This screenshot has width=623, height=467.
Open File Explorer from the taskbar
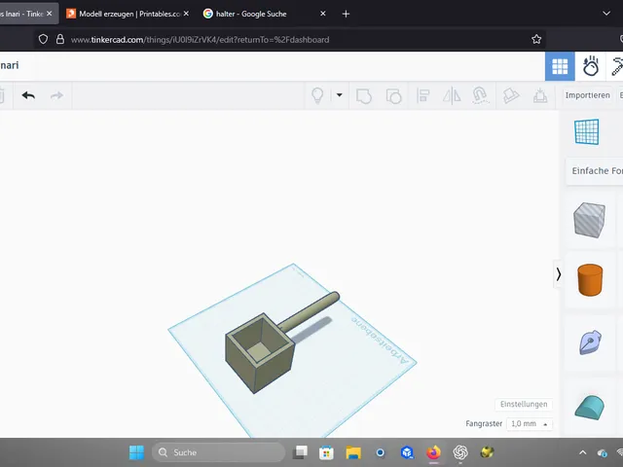click(x=353, y=452)
